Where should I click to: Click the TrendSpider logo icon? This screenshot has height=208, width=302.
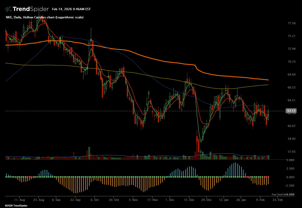pyautogui.click(x=8, y=9)
